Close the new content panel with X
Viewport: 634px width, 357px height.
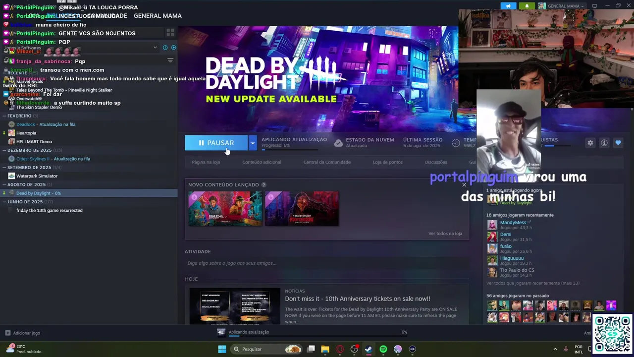(x=464, y=184)
